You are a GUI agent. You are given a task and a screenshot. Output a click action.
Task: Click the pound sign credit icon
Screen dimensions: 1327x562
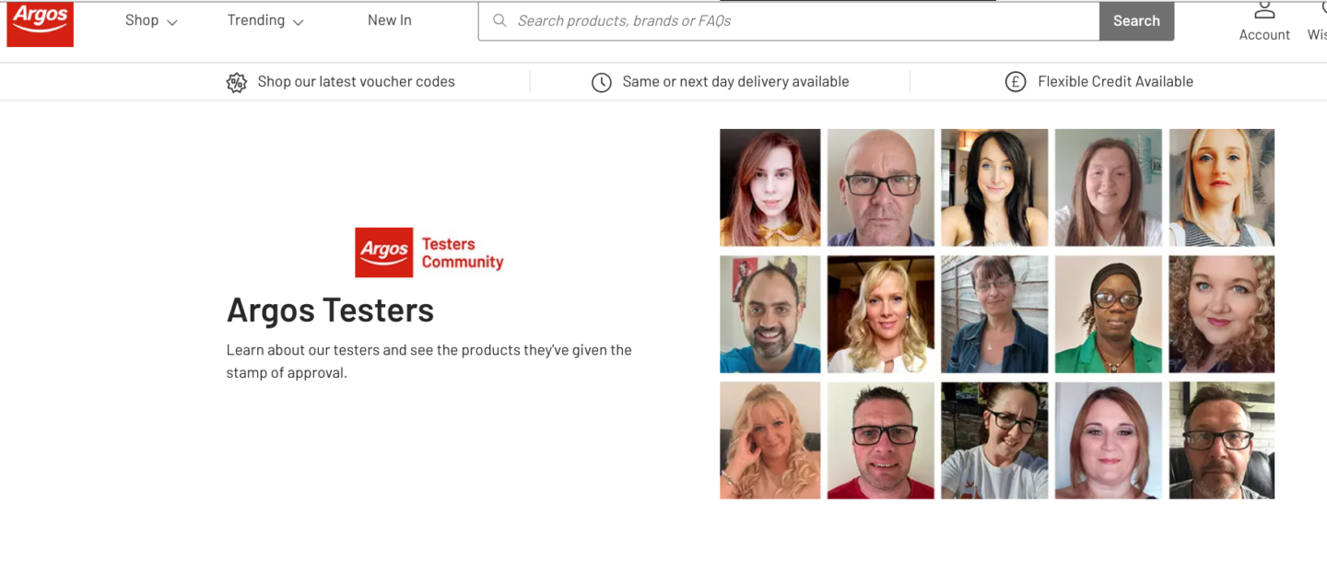[x=1016, y=82]
